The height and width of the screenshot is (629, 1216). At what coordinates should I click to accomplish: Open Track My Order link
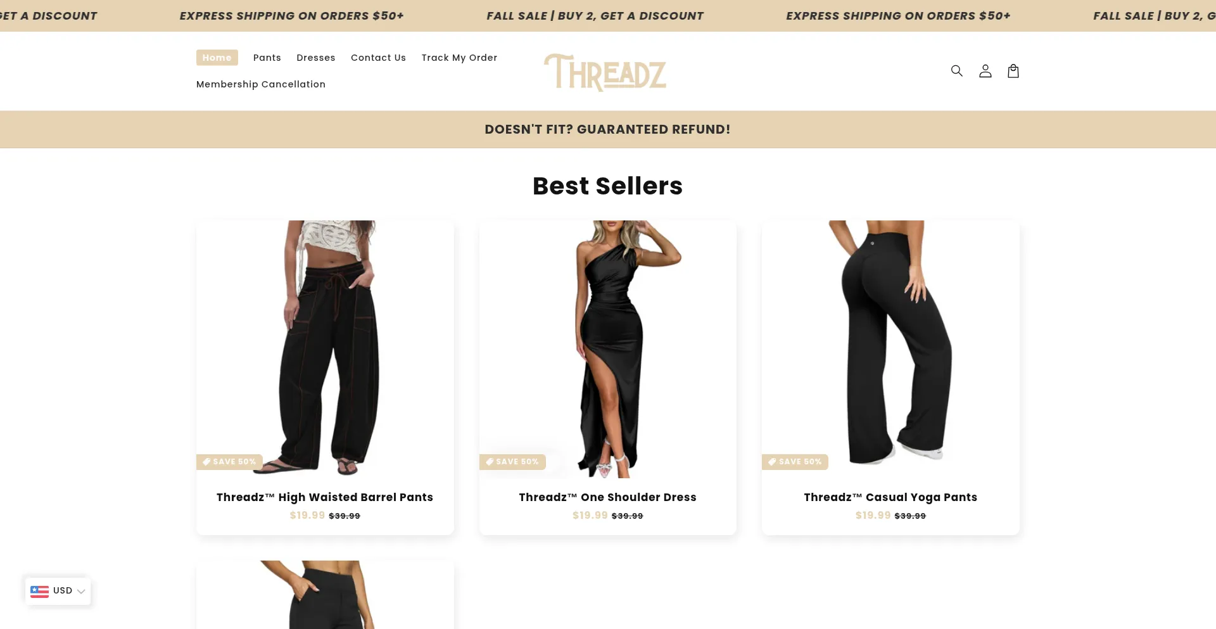(x=460, y=58)
